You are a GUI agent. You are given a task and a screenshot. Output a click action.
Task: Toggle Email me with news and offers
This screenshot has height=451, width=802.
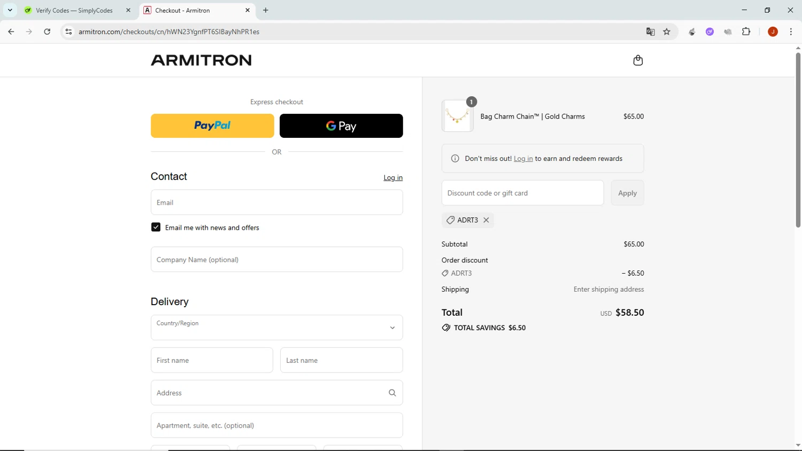(x=156, y=227)
